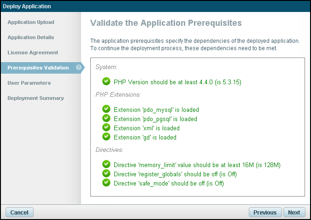Click the safe_mode directive check icon
Image resolution: width=311 pixels, height=220 pixels.
tap(106, 183)
